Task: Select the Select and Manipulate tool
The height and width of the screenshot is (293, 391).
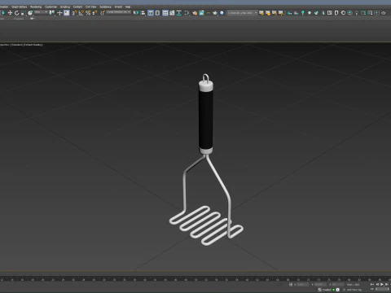Action: [x=59, y=13]
